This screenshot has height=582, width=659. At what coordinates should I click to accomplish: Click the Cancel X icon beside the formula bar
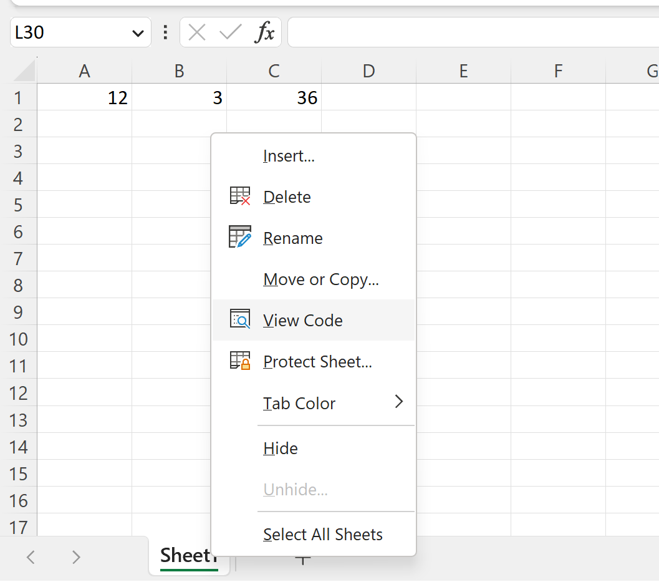pyautogui.click(x=196, y=32)
